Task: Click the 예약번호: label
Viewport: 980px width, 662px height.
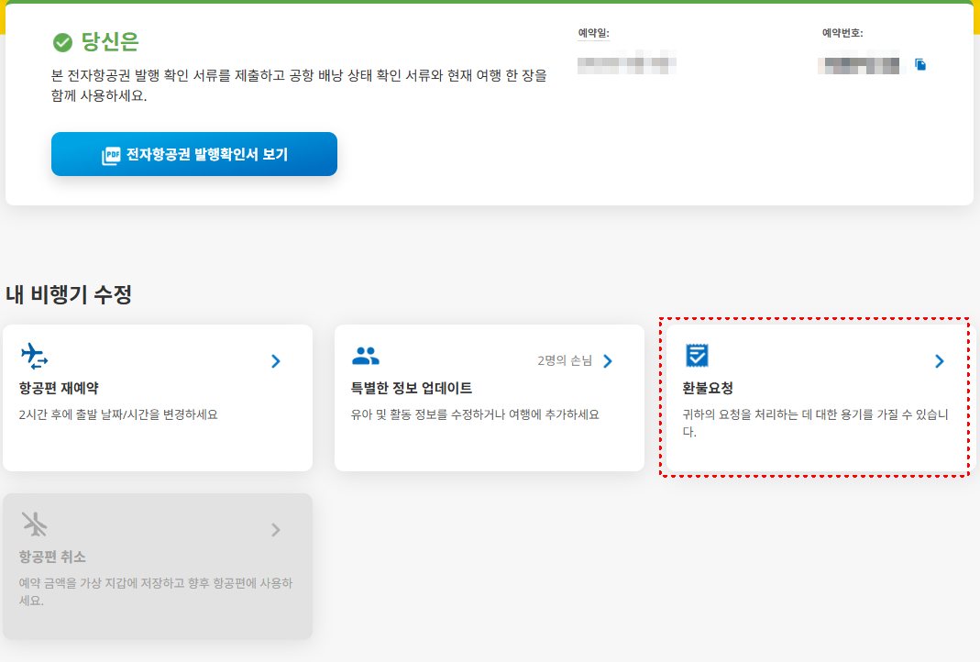Action: pyautogui.click(x=842, y=33)
